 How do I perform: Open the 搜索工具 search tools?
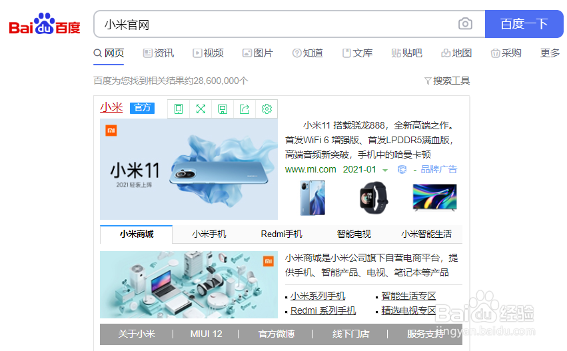click(451, 81)
